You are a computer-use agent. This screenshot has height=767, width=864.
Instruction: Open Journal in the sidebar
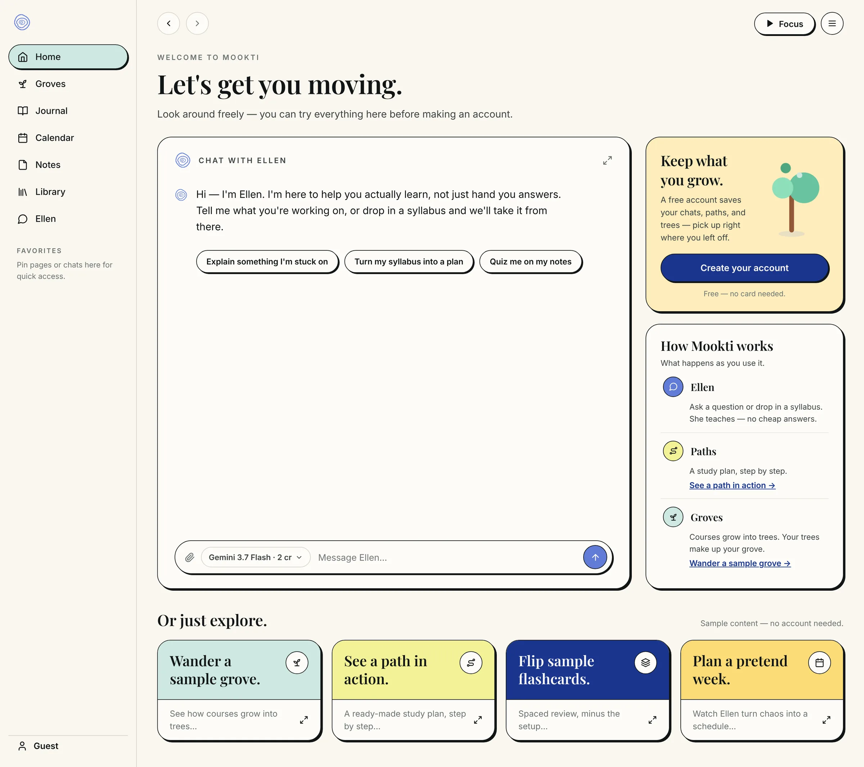coord(68,111)
